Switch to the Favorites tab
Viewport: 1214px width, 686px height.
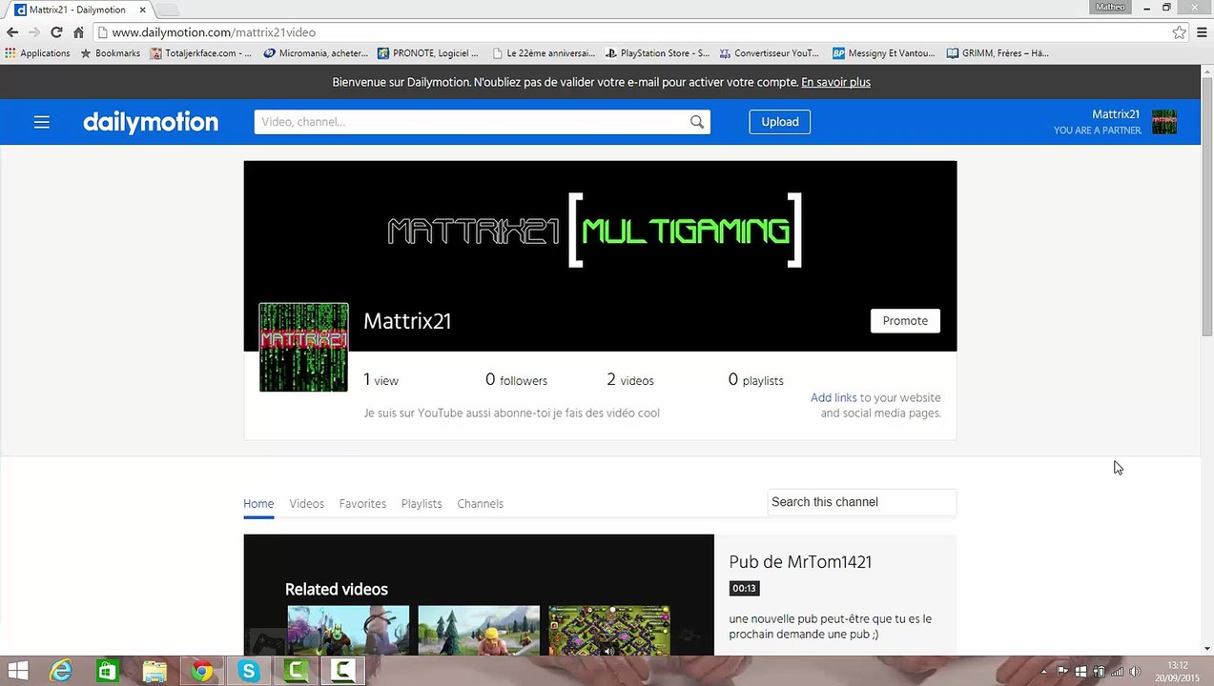362,504
